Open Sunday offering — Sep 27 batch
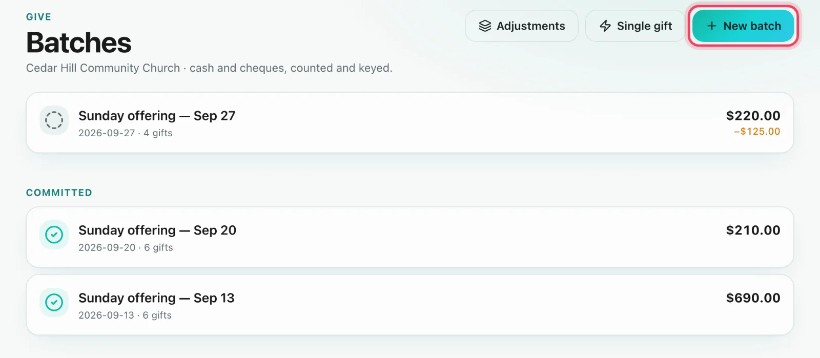The image size is (820, 358). pyautogui.click(x=410, y=122)
